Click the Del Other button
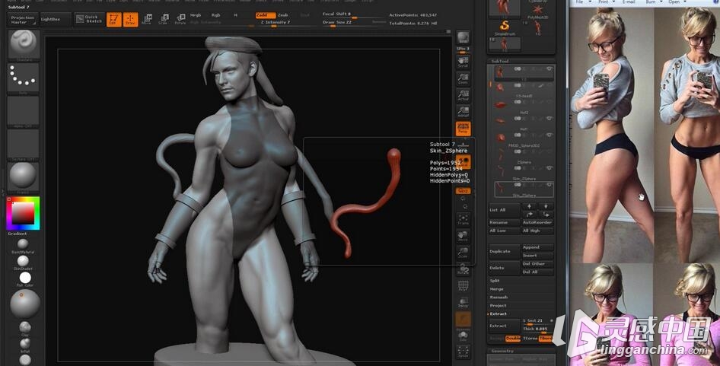The height and width of the screenshot is (366, 720). (537, 263)
